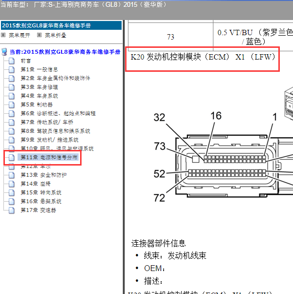293x294 pixels.
Task: Click the connector diagram label 72
Action: 159,198
